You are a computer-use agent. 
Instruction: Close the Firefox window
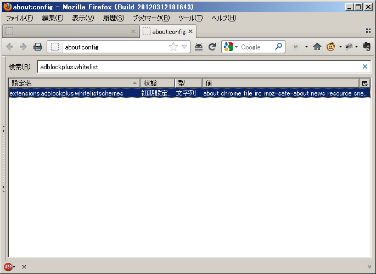click(x=368, y=7)
